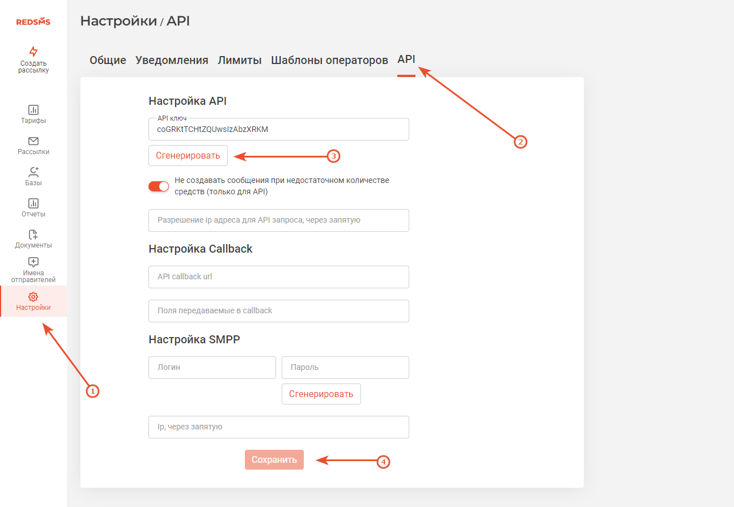Click the Сохранить button

[274, 460]
